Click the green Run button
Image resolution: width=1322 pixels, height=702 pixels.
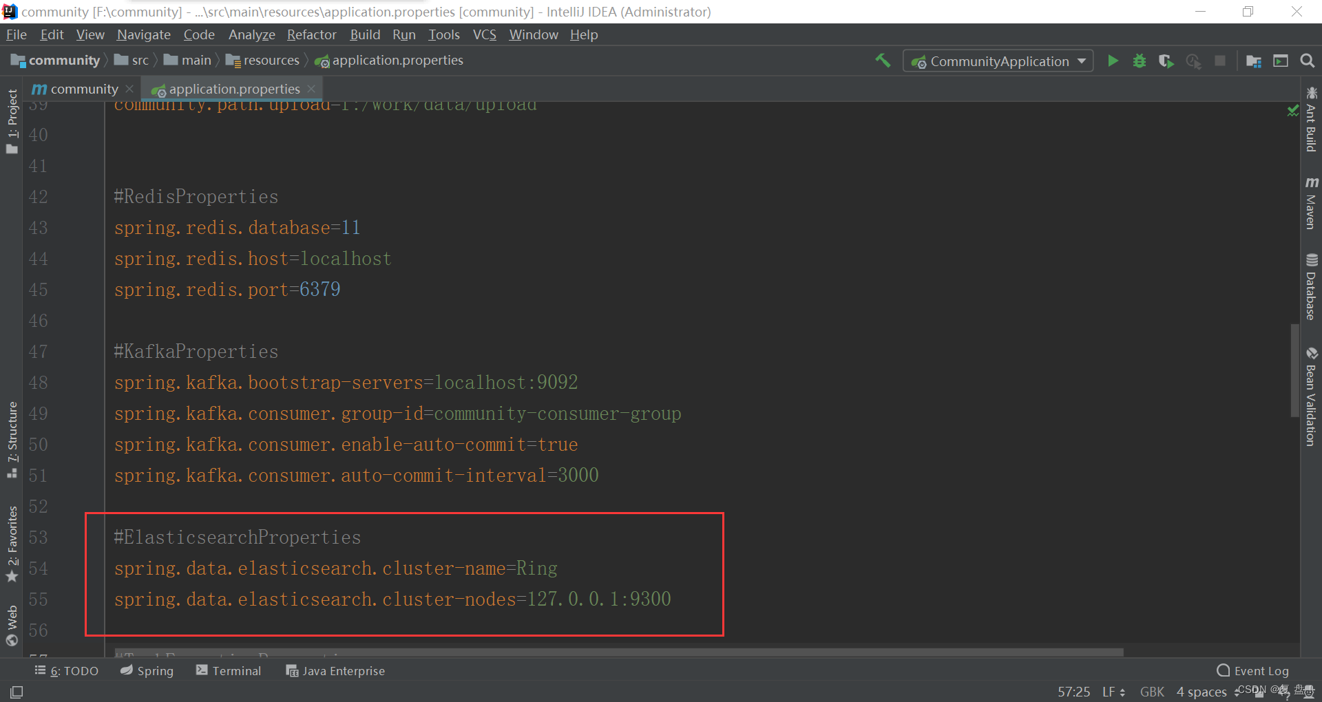(1113, 61)
